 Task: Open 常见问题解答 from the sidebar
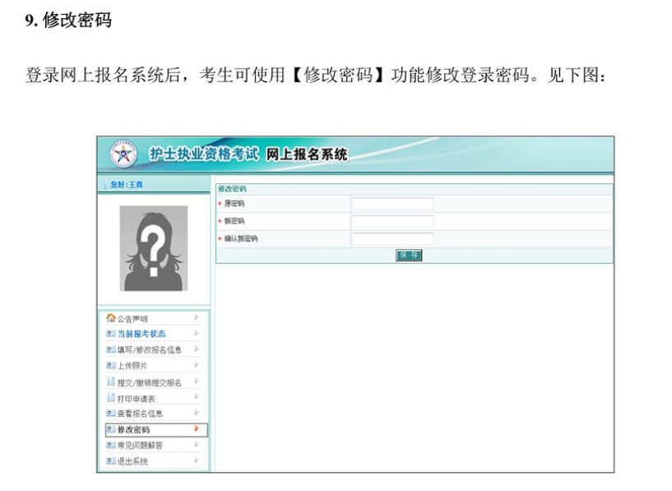[x=140, y=445]
